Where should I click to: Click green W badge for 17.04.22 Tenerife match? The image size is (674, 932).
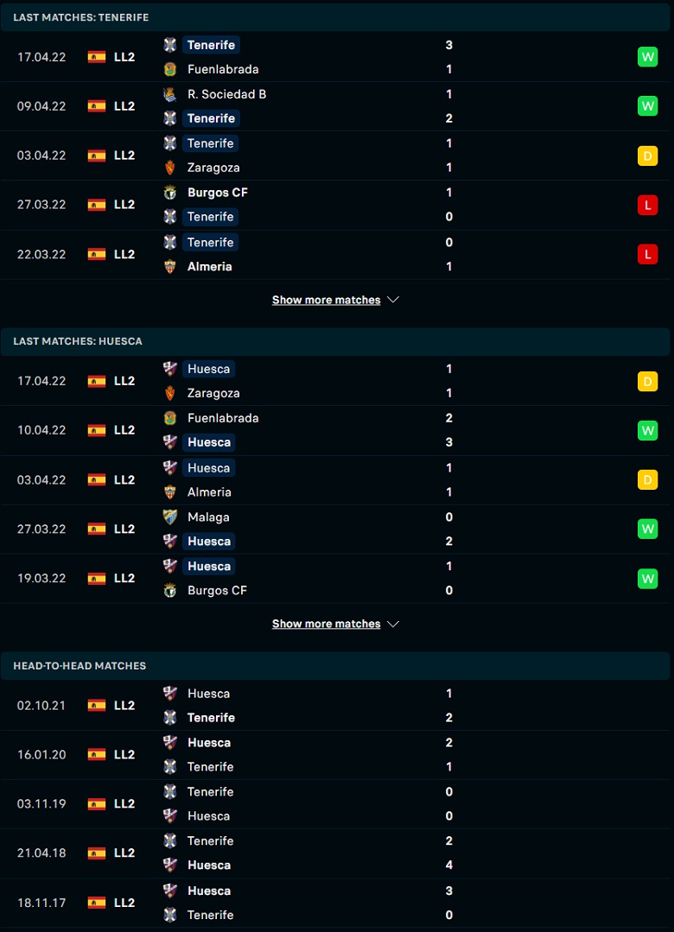coord(647,57)
